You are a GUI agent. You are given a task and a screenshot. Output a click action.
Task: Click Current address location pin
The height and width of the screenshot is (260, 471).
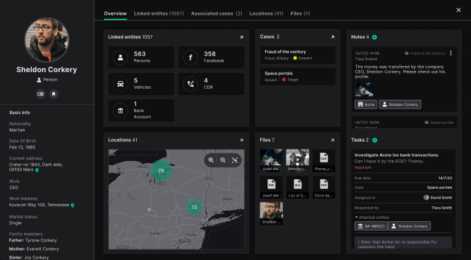click(x=37, y=170)
